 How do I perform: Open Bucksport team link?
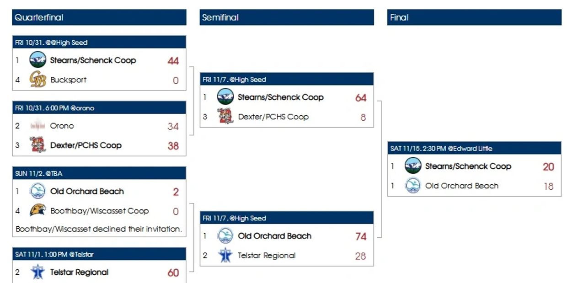pyautogui.click(x=69, y=80)
